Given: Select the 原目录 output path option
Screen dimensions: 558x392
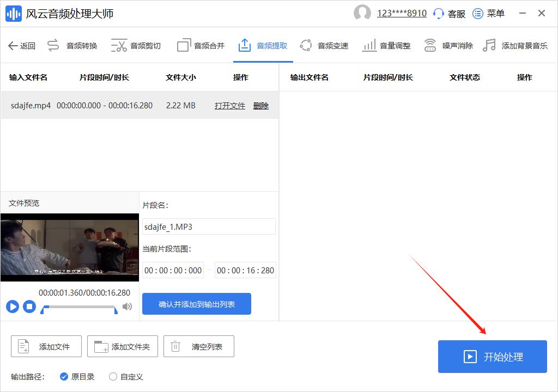Looking at the screenshot, I should tap(64, 376).
